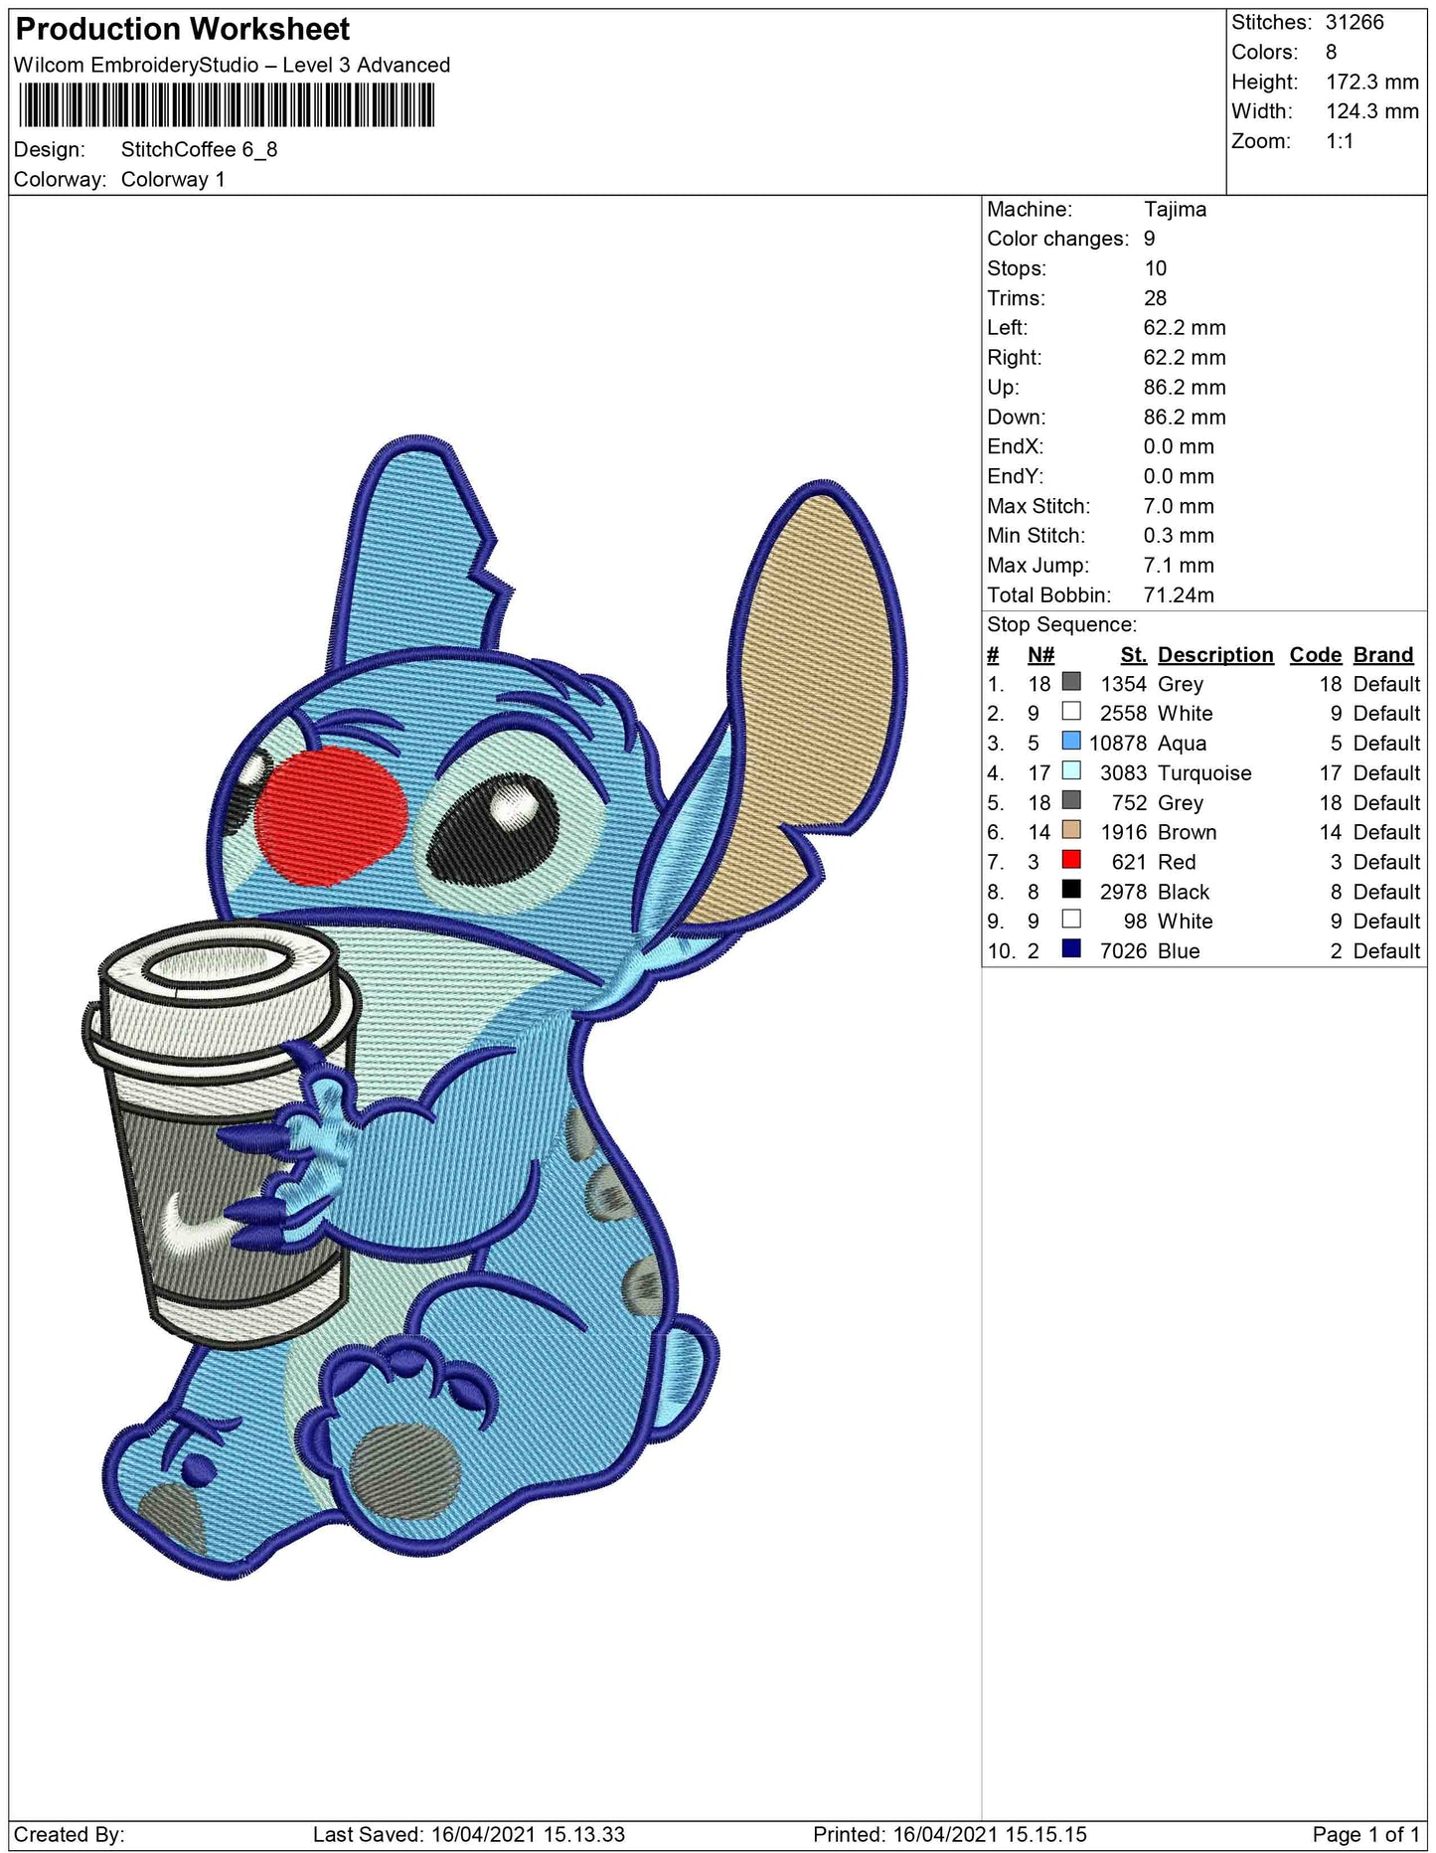Select the "Brand" column header
The height and width of the screenshot is (1853, 1436).
click(x=1383, y=655)
